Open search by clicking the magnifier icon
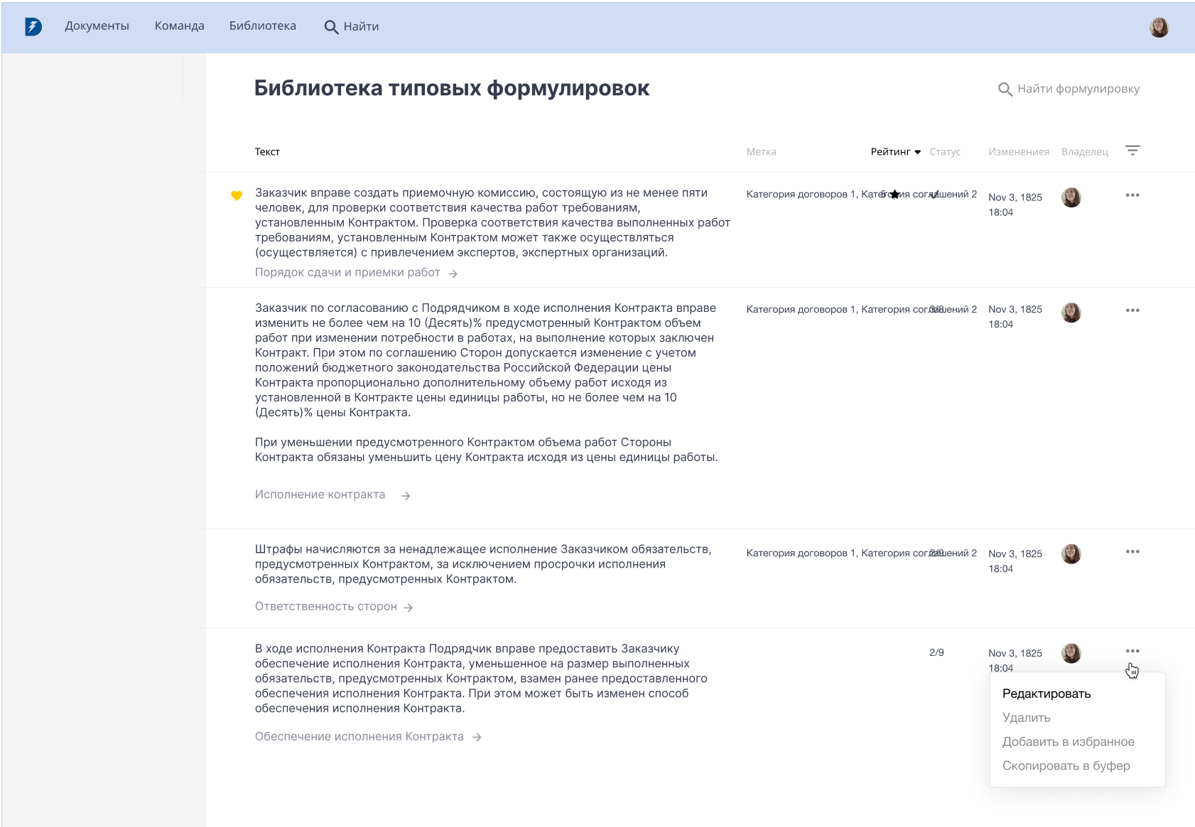Viewport: 1195px width, 827px height. click(x=331, y=26)
